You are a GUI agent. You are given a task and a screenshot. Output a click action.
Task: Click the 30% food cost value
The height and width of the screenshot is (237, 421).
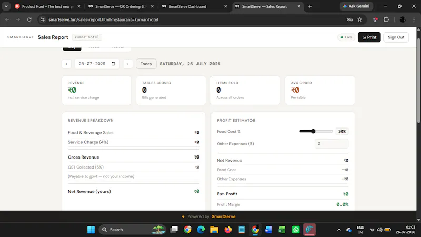tap(342, 131)
